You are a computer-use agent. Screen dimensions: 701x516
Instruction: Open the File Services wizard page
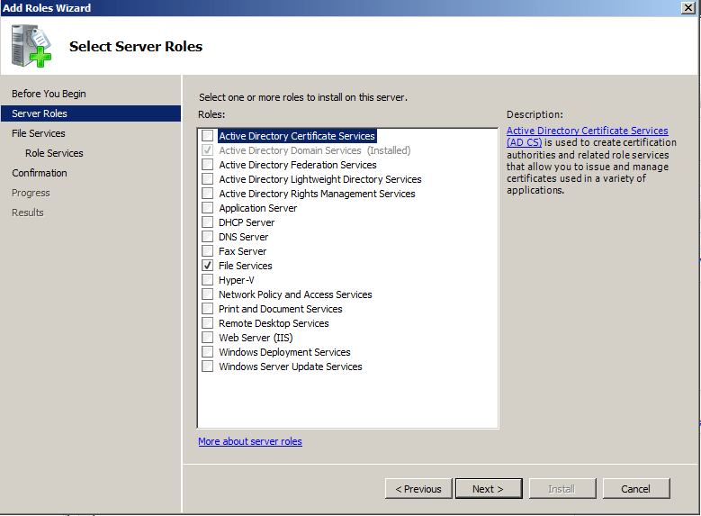(39, 133)
